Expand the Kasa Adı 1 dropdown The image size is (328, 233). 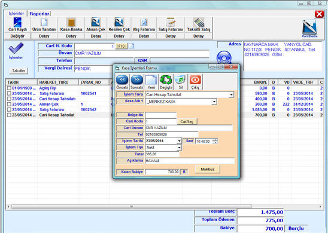214,102
